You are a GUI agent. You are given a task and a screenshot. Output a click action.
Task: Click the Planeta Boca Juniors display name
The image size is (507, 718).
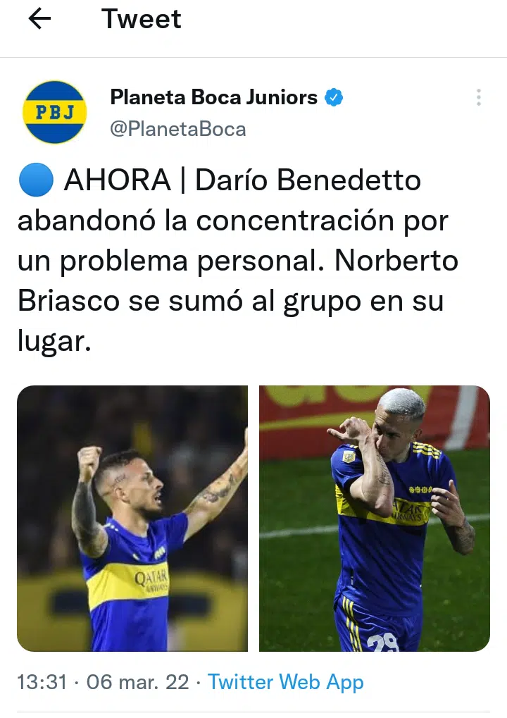pos(213,97)
